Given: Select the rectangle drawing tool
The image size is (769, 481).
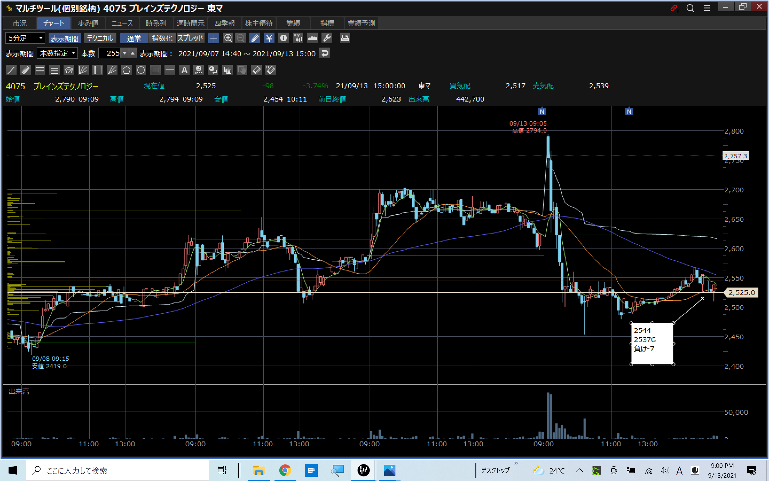Looking at the screenshot, I should click(x=155, y=70).
